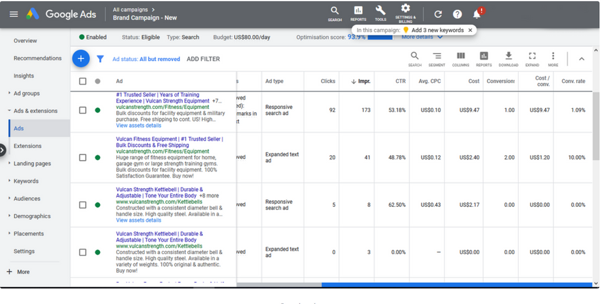Image resolution: width=611 pixels, height=304 pixels.
Task: Sort by the Clicks column header
Action: pyautogui.click(x=328, y=81)
